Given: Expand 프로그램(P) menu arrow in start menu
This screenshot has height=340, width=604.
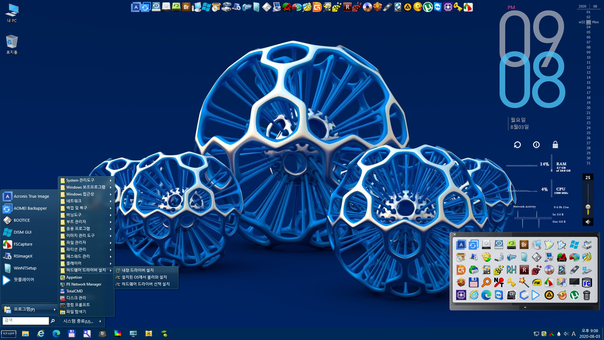Looking at the screenshot, I should [x=54, y=310].
